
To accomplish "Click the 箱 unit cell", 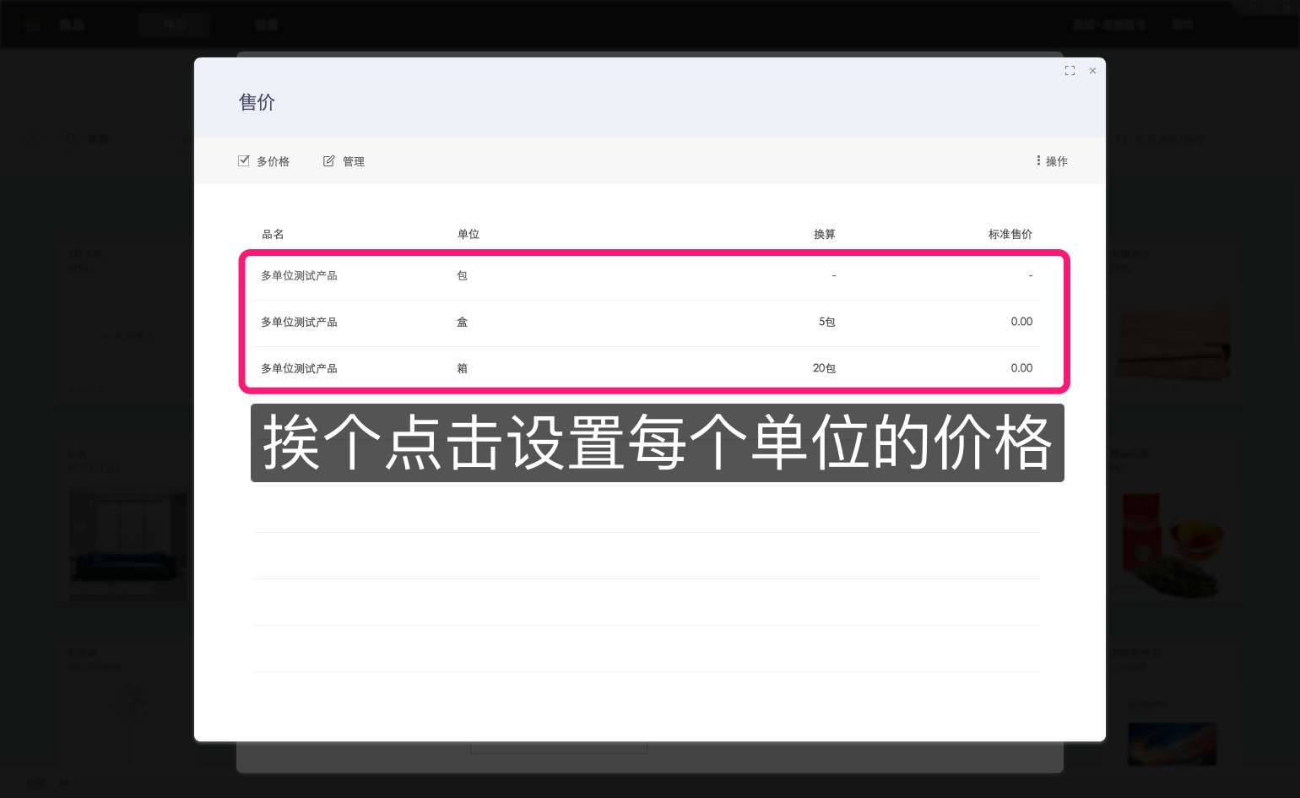I will tap(462, 368).
